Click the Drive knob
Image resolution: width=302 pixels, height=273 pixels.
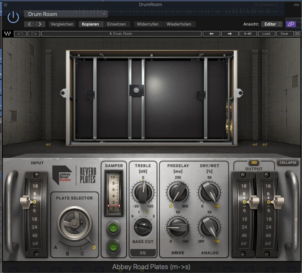[x=178, y=227]
